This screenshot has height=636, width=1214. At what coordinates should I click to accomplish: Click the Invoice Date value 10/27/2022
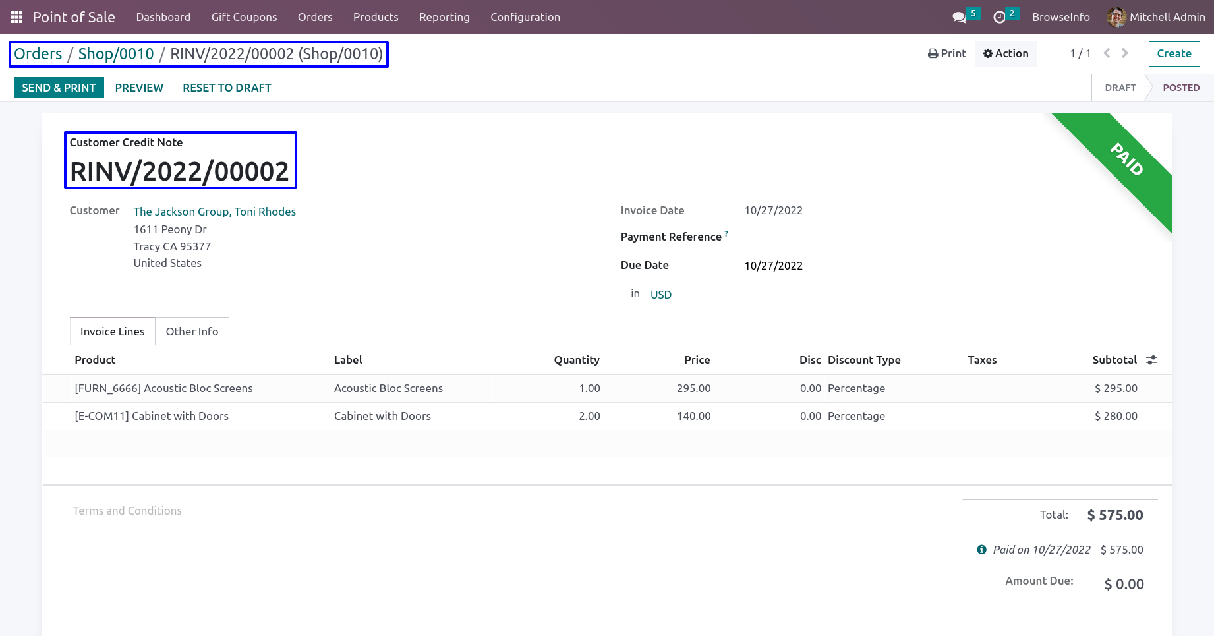point(773,210)
